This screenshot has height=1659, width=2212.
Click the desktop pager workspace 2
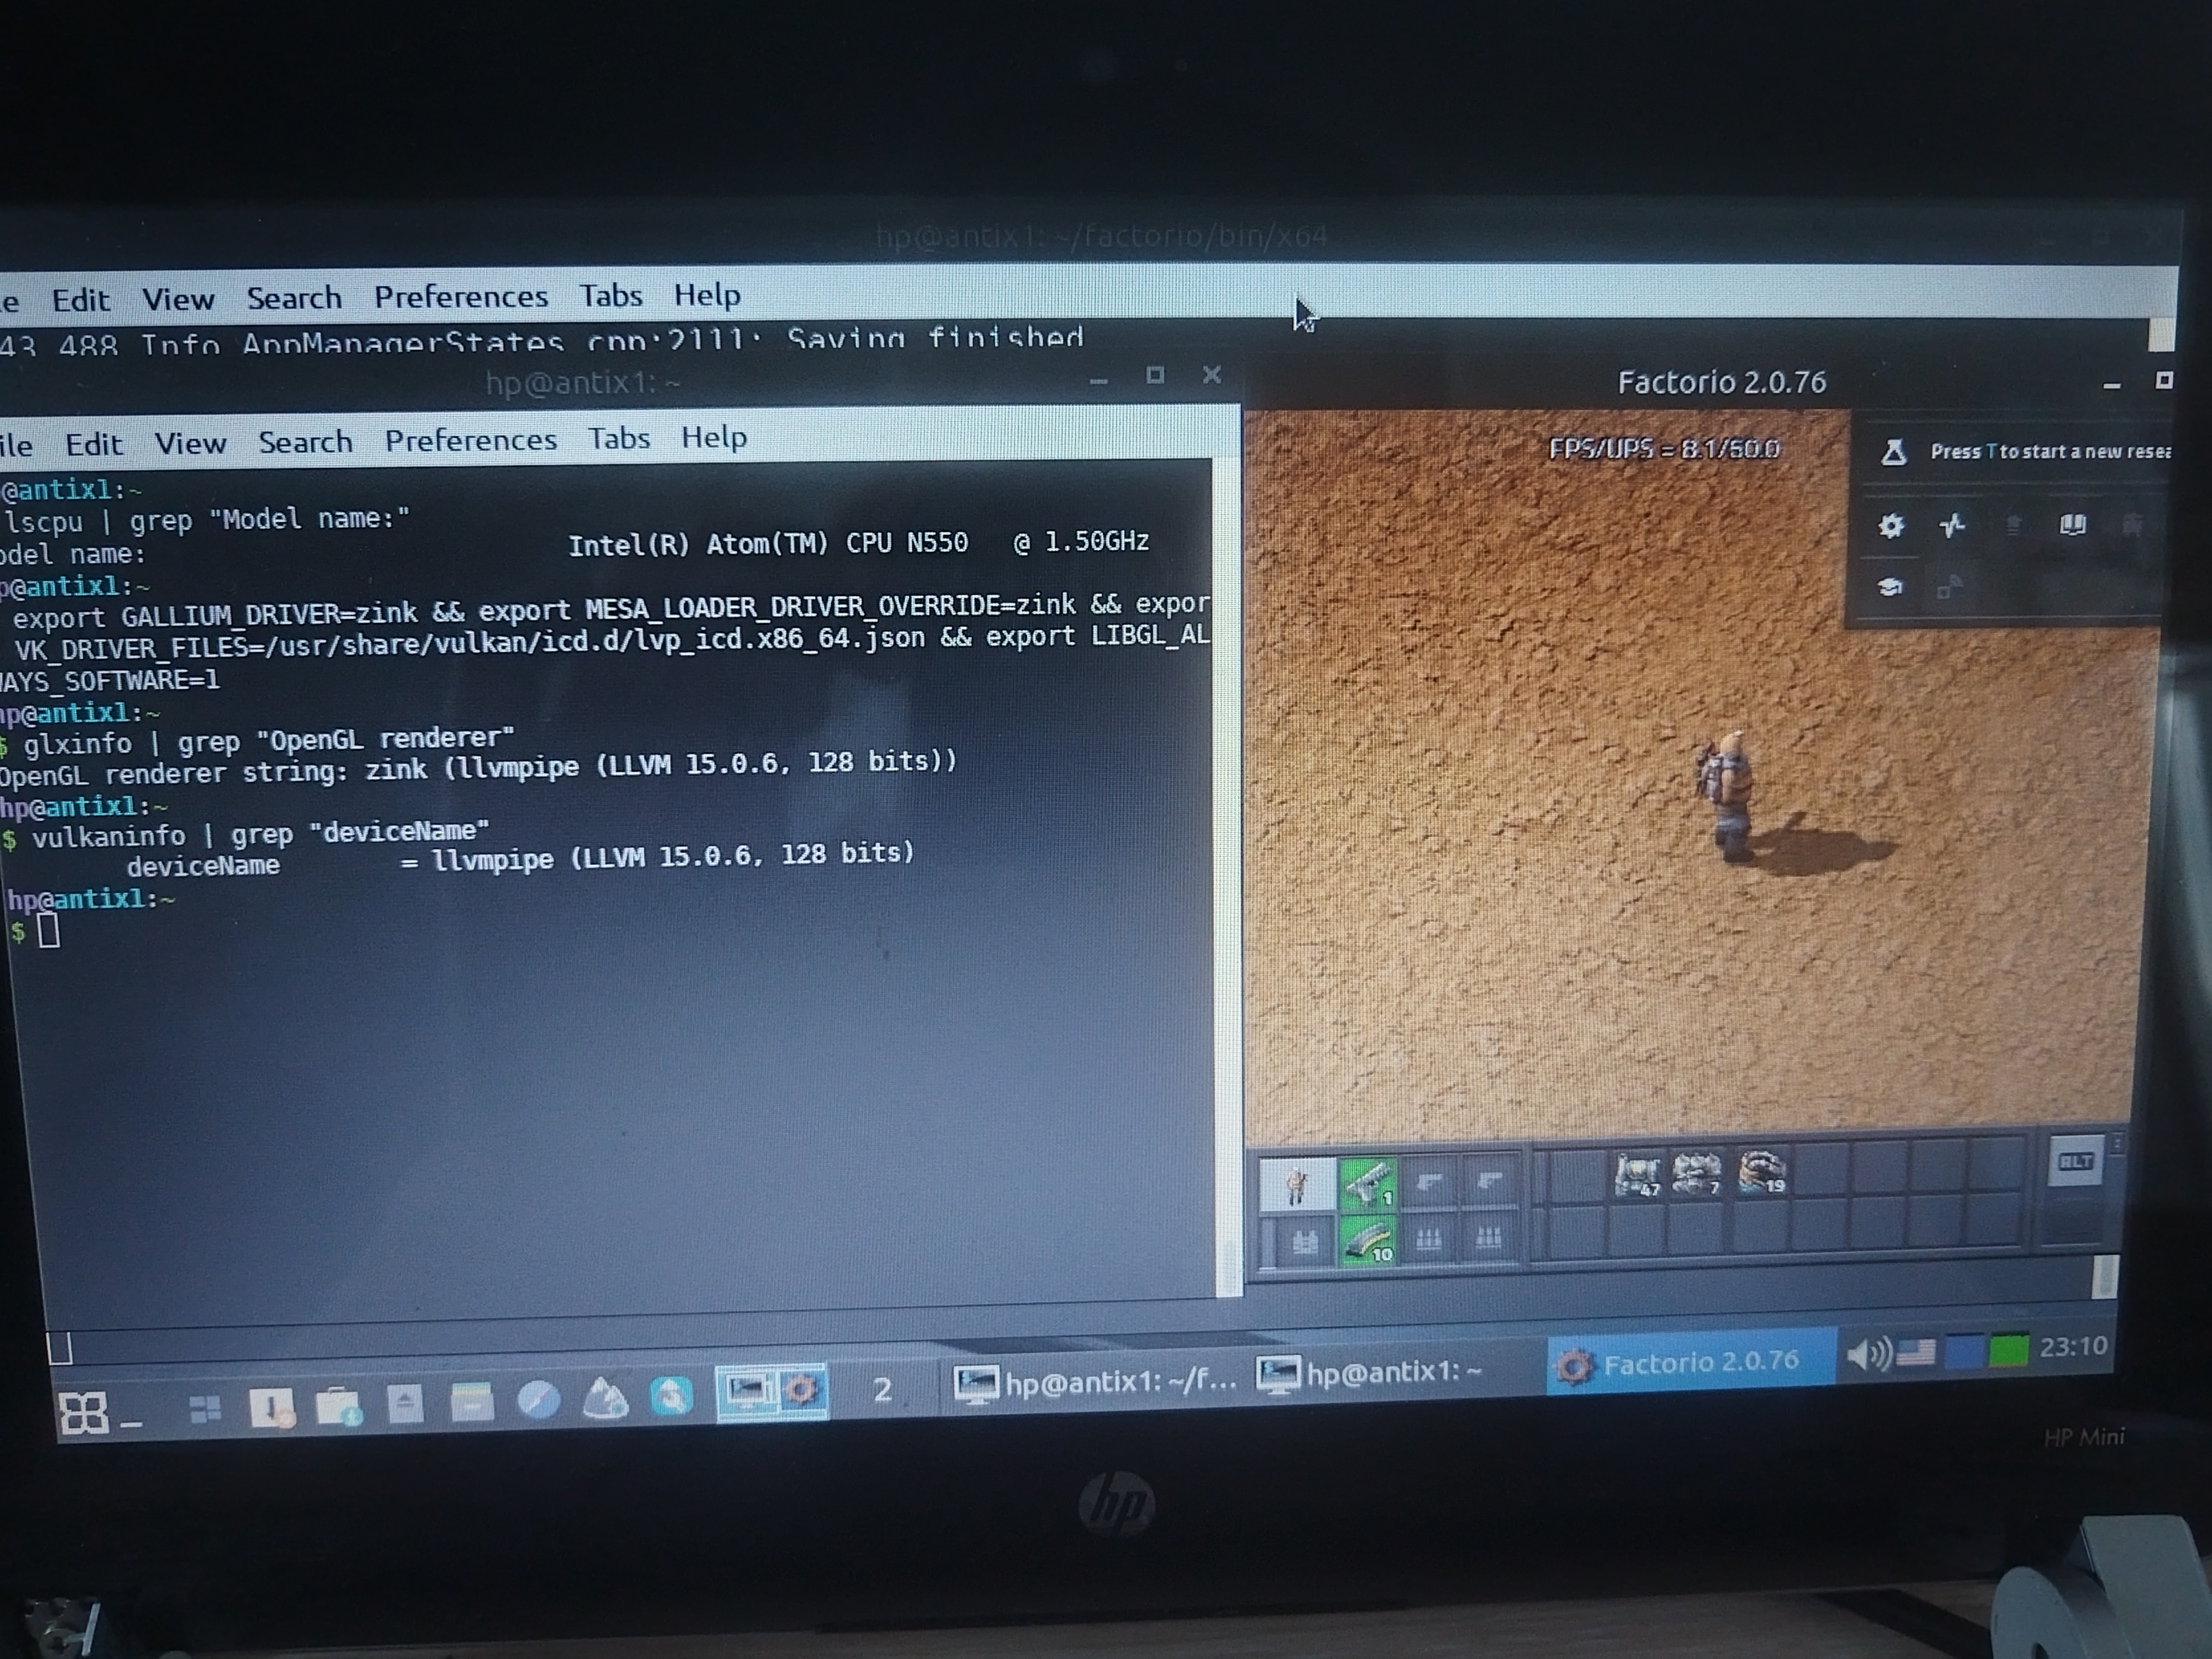[x=882, y=1389]
